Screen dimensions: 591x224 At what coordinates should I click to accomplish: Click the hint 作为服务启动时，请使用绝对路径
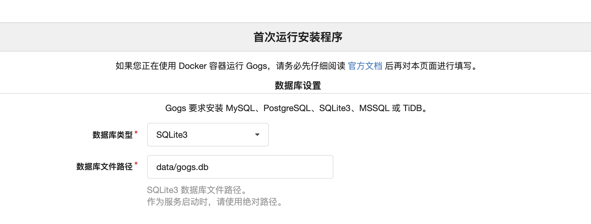coord(215,202)
